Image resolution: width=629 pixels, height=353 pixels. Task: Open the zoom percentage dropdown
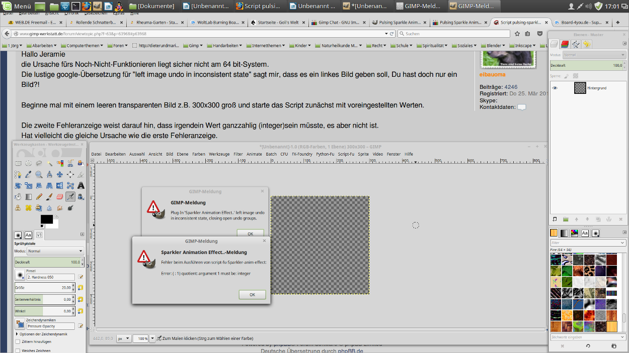click(x=143, y=339)
